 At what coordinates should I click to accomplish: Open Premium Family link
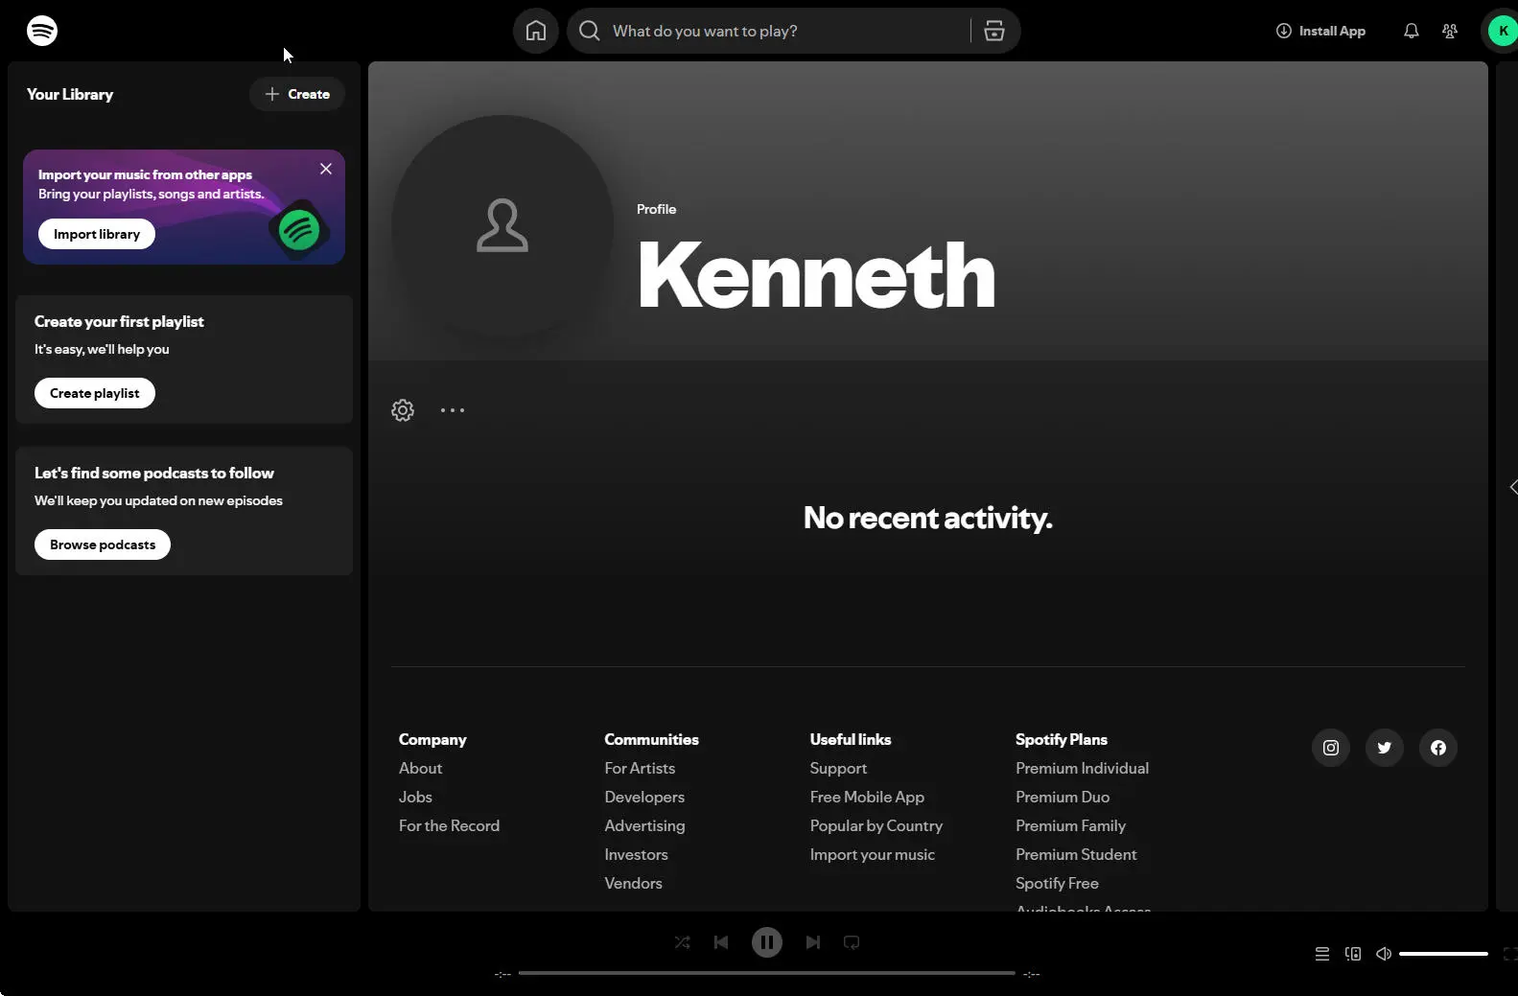[1070, 826]
